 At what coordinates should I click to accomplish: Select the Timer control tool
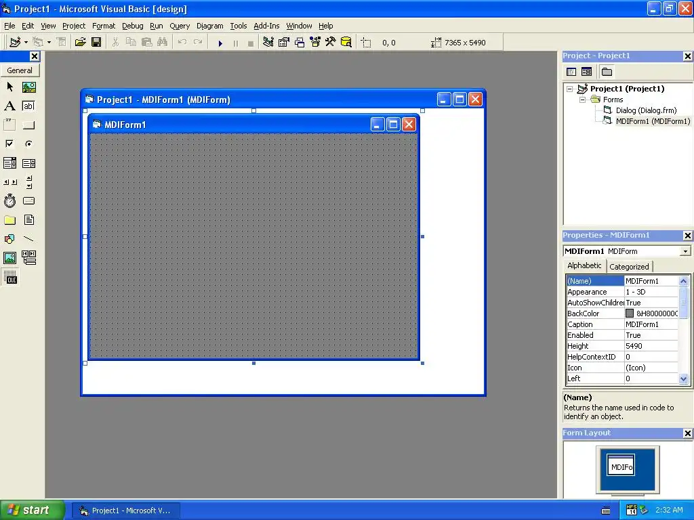9,200
